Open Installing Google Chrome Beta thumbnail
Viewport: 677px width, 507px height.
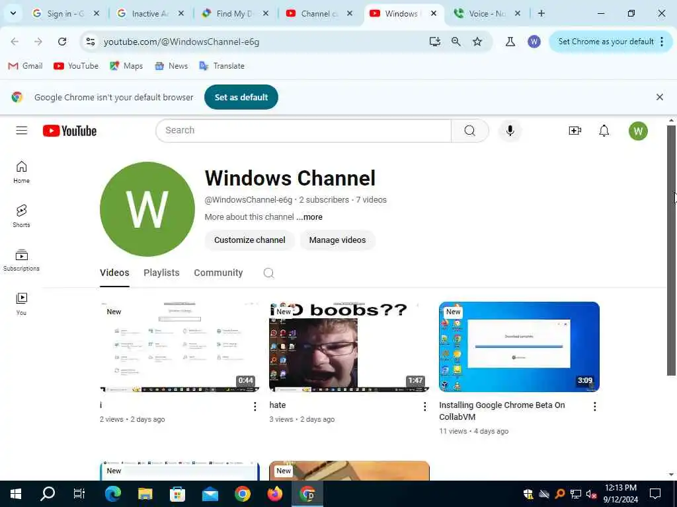(x=519, y=347)
